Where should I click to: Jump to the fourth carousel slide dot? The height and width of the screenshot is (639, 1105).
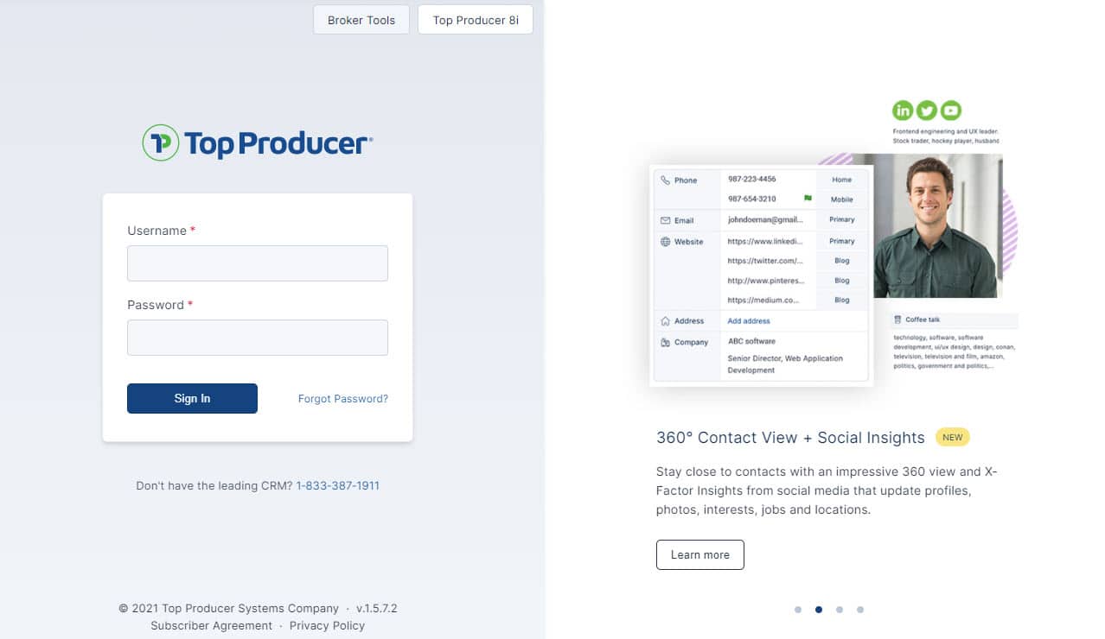(860, 610)
